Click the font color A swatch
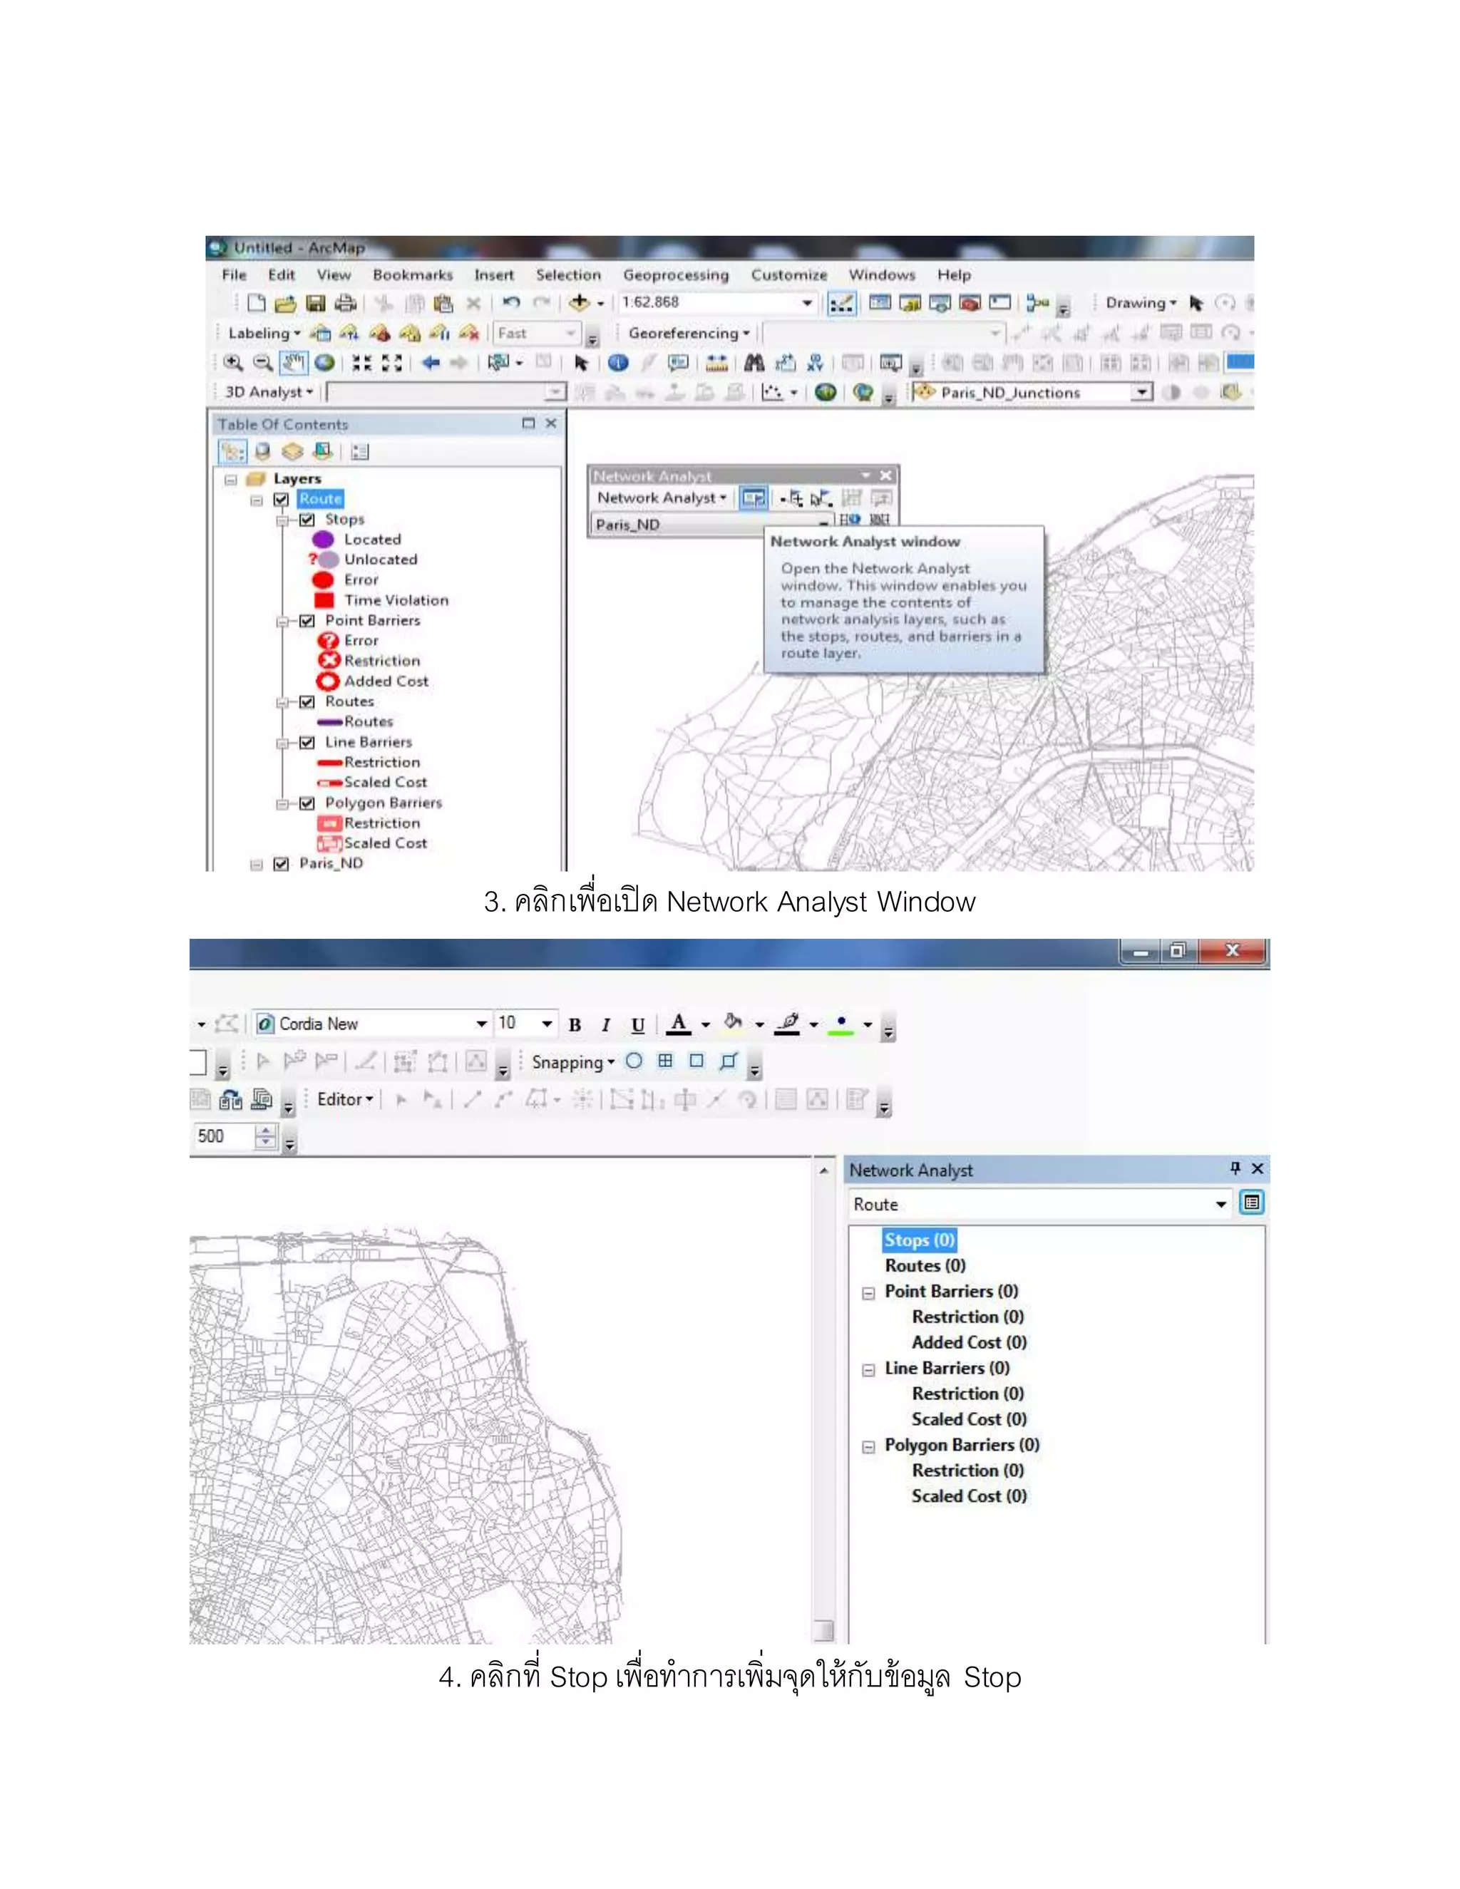 click(679, 1024)
